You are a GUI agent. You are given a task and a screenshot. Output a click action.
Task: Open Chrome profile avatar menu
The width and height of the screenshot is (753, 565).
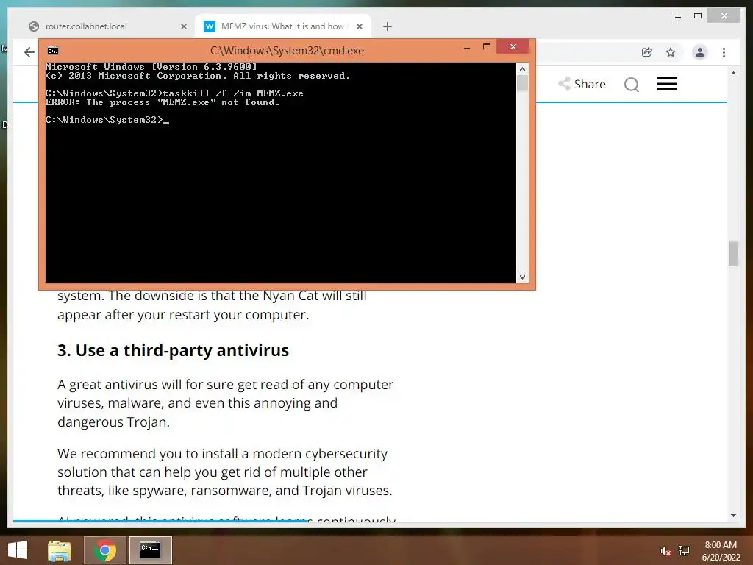point(700,52)
